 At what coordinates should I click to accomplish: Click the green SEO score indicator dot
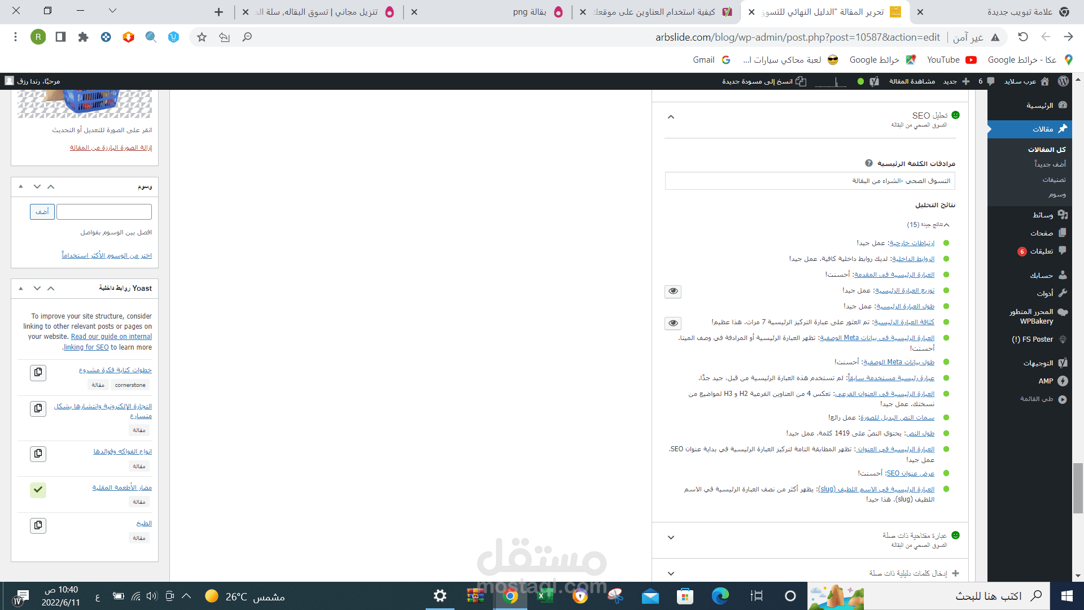955,115
